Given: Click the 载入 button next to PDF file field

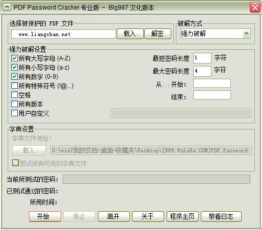Looking at the screenshot, I should pyautogui.click(x=130, y=34).
